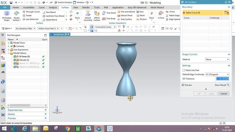
Task: Select the I-Form command
Action: (x=170, y=12)
